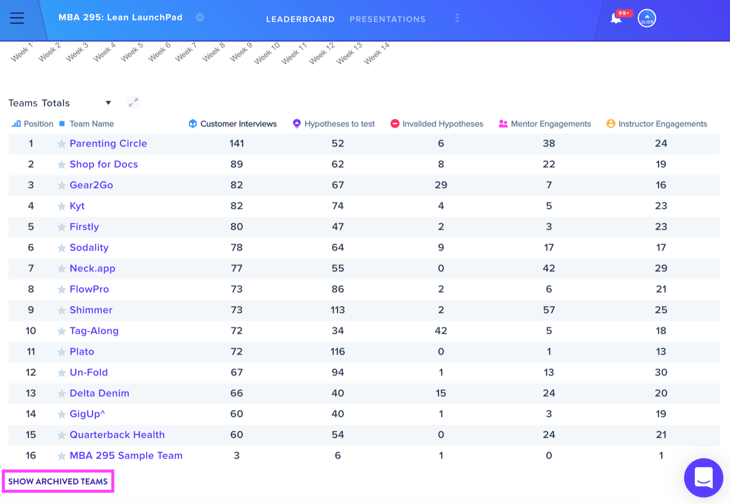The width and height of the screenshot is (730, 504).
Task: Star the Neck.app team
Action: (x=62, y=269)
